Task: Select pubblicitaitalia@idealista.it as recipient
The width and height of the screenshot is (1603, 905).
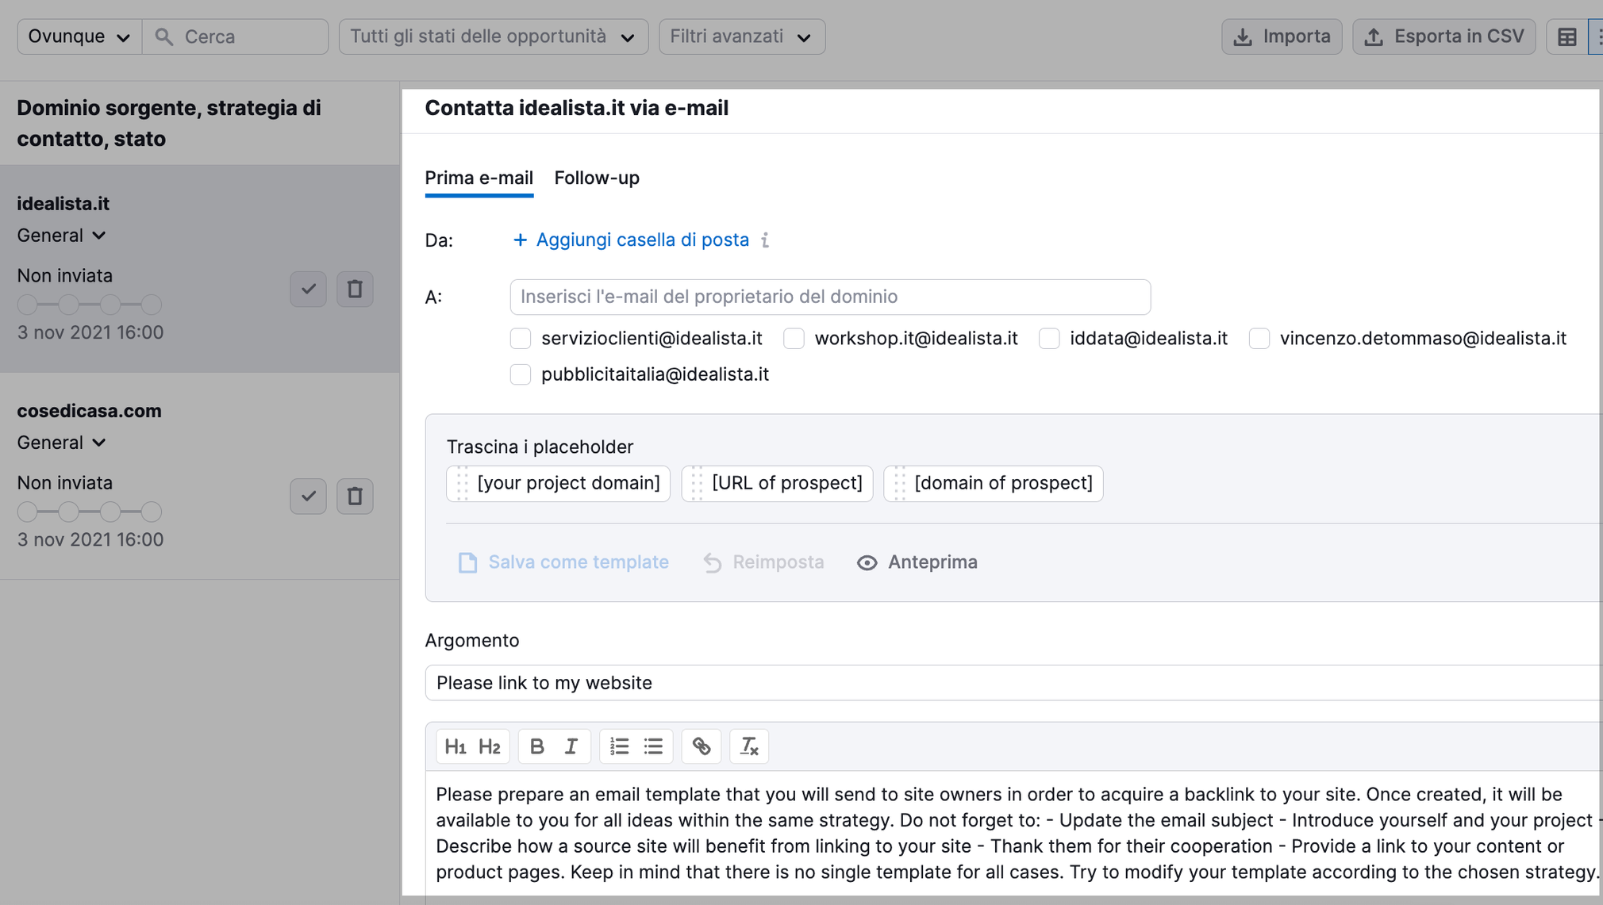Action: coord(521,374)
